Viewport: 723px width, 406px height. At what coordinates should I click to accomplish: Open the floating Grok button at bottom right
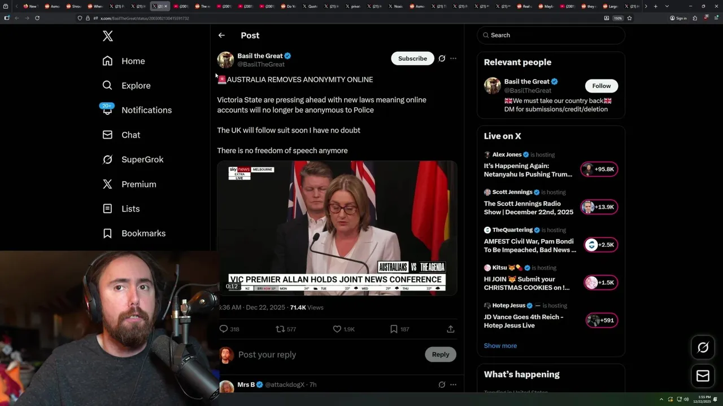click(703, 348)
